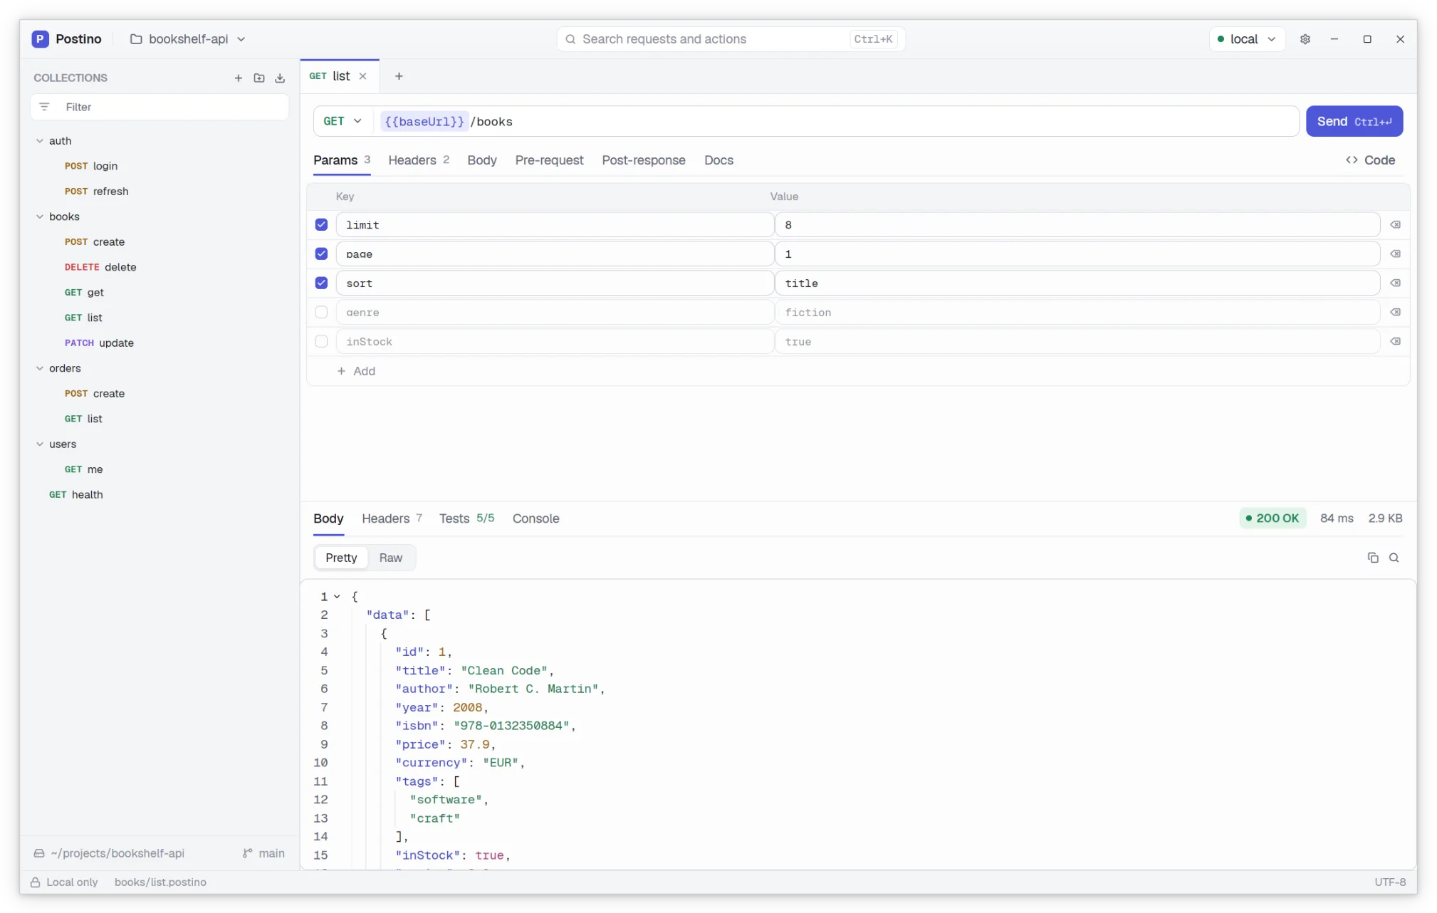This screenshot has width=1437, height=913.
Task: Collapse the books collection folder
Action: (x=40, y=216)
